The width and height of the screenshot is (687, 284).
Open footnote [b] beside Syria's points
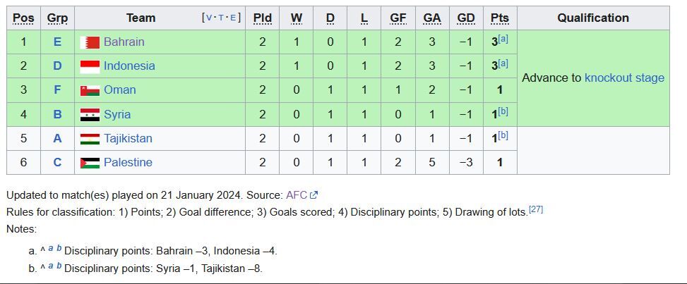point(503,112)
